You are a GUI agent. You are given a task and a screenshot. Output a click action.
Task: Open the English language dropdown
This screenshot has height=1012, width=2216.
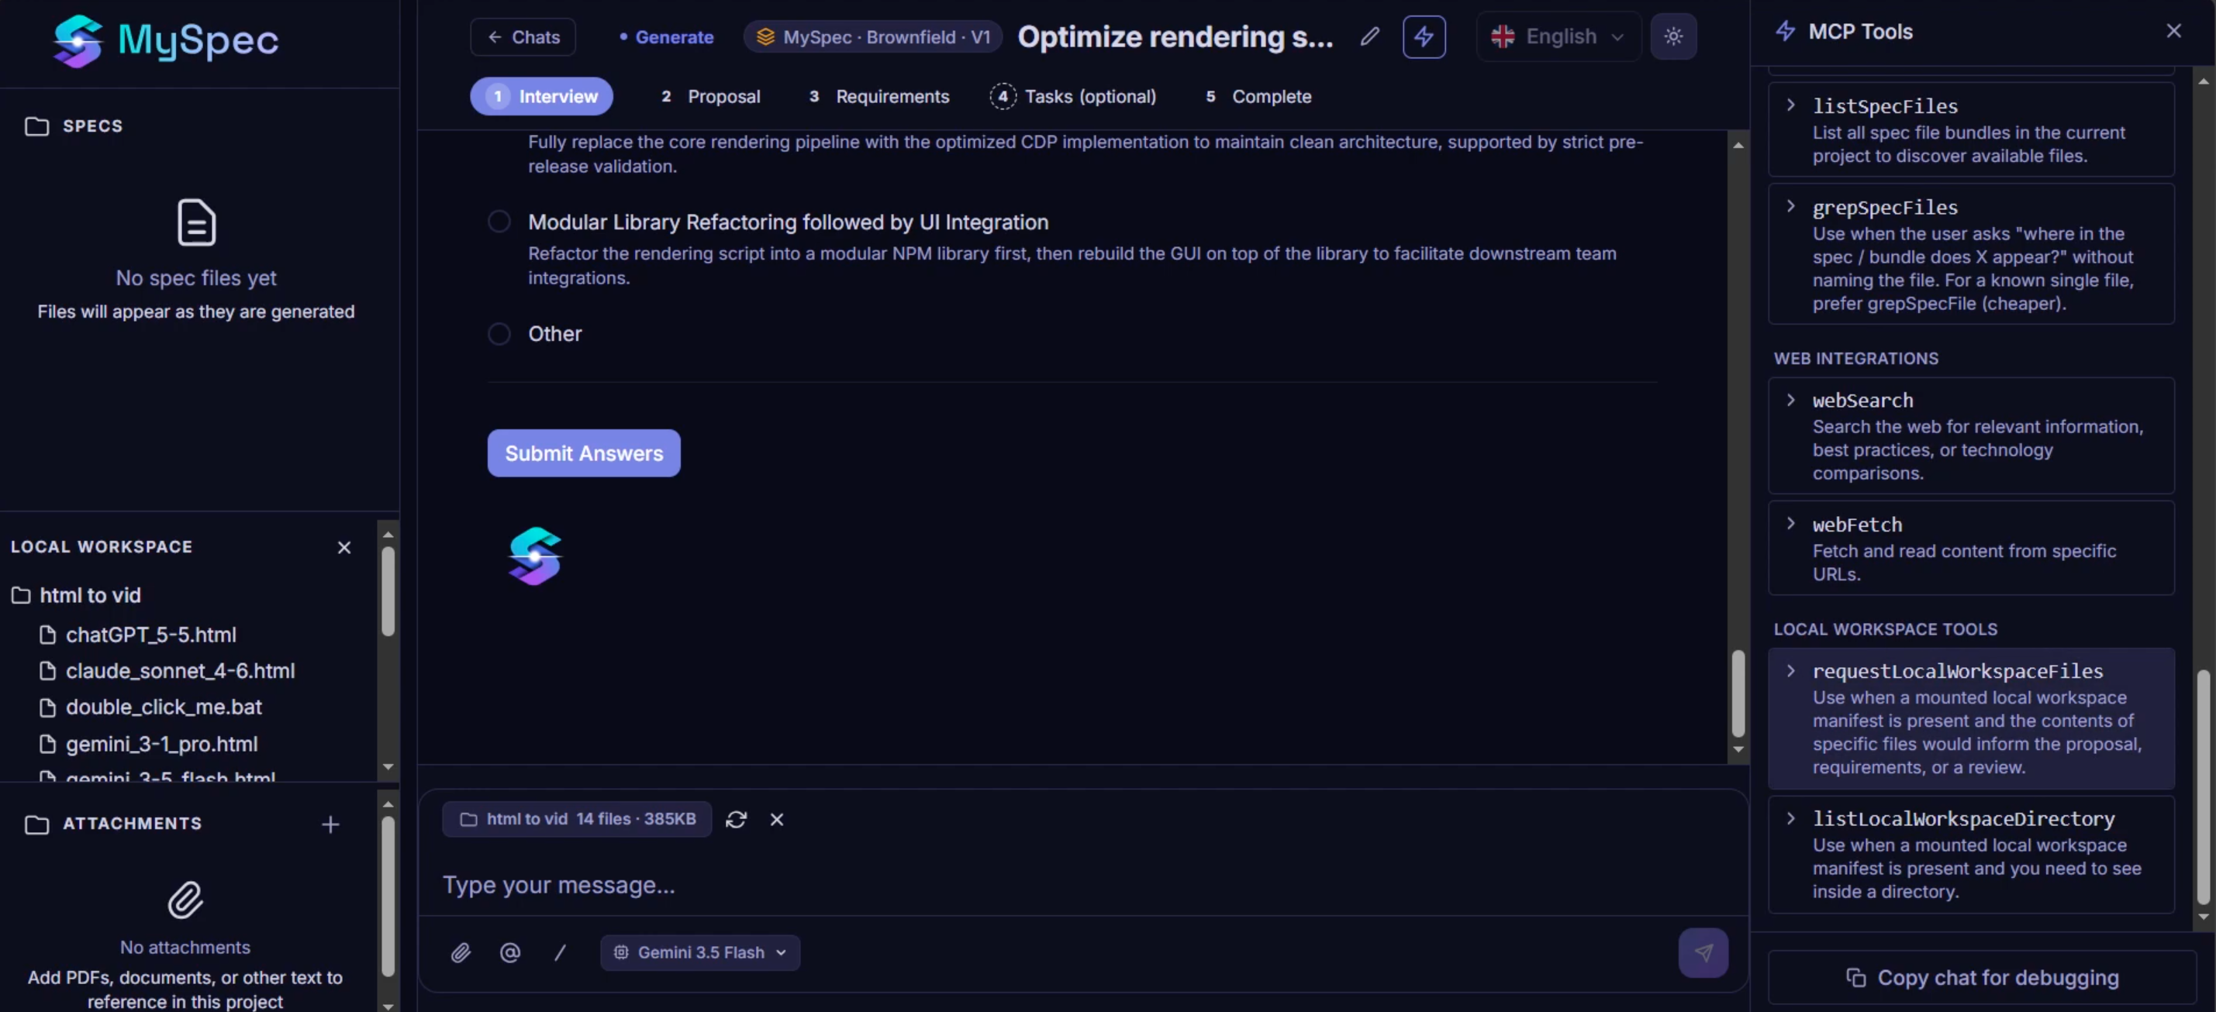tap(1558, 37)
